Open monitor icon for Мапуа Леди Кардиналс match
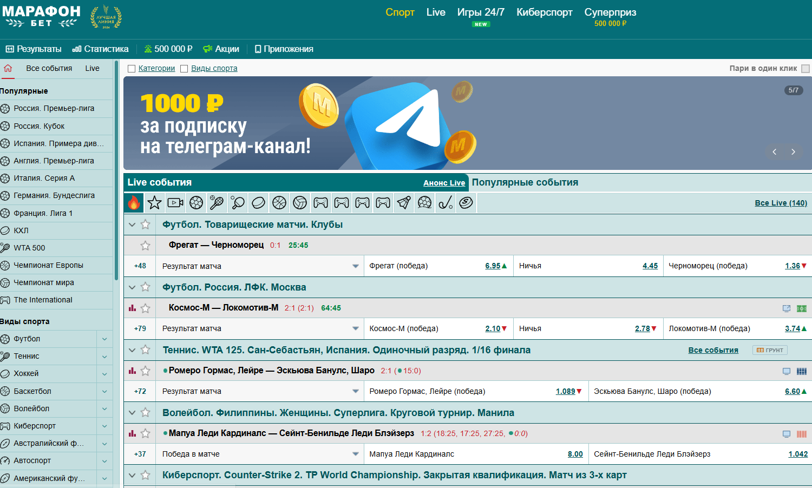The width and height of the screenshot is (812, 488). point(787,434)
